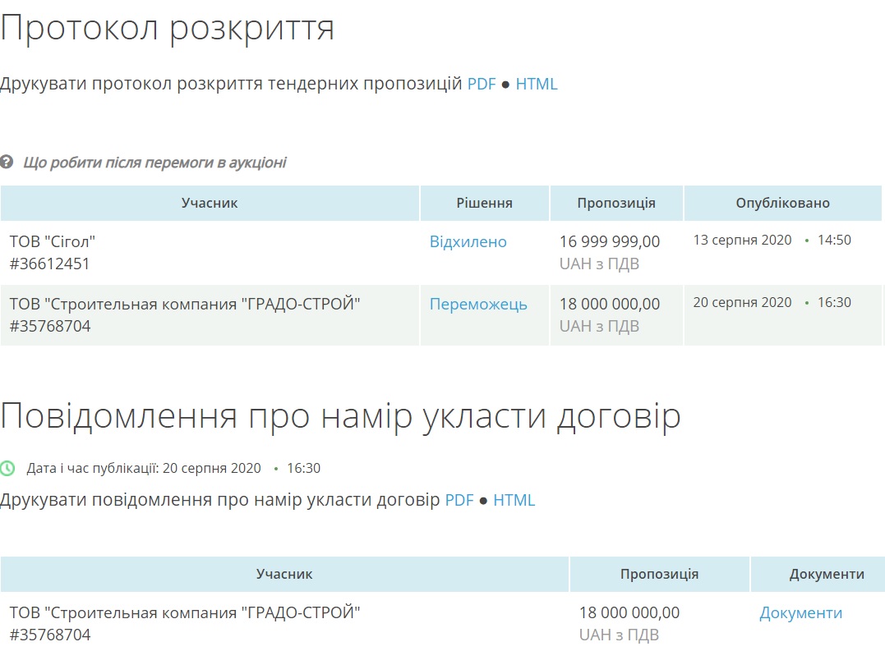The height and width of the screenshot is (651, 885).
Task: Click the 'Опубліковано' column header
Action: point(783,203)
